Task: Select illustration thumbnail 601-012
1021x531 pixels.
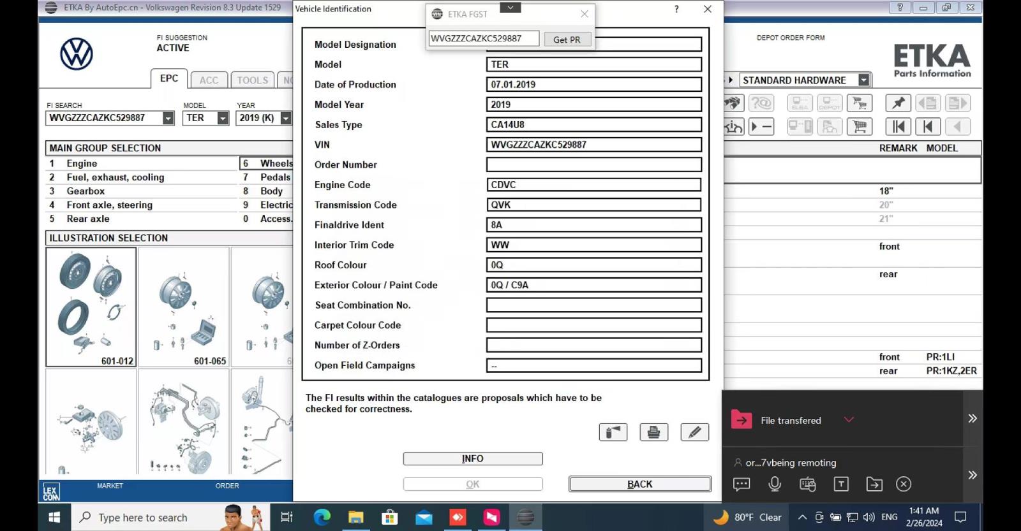Action: (91, 307)
